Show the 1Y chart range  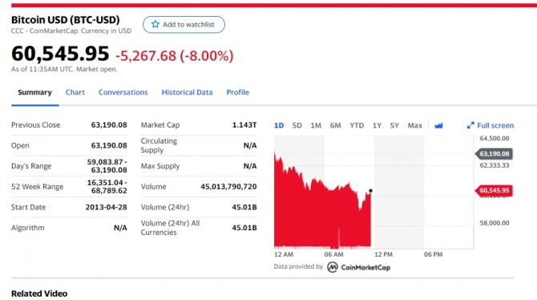point(377,125)
